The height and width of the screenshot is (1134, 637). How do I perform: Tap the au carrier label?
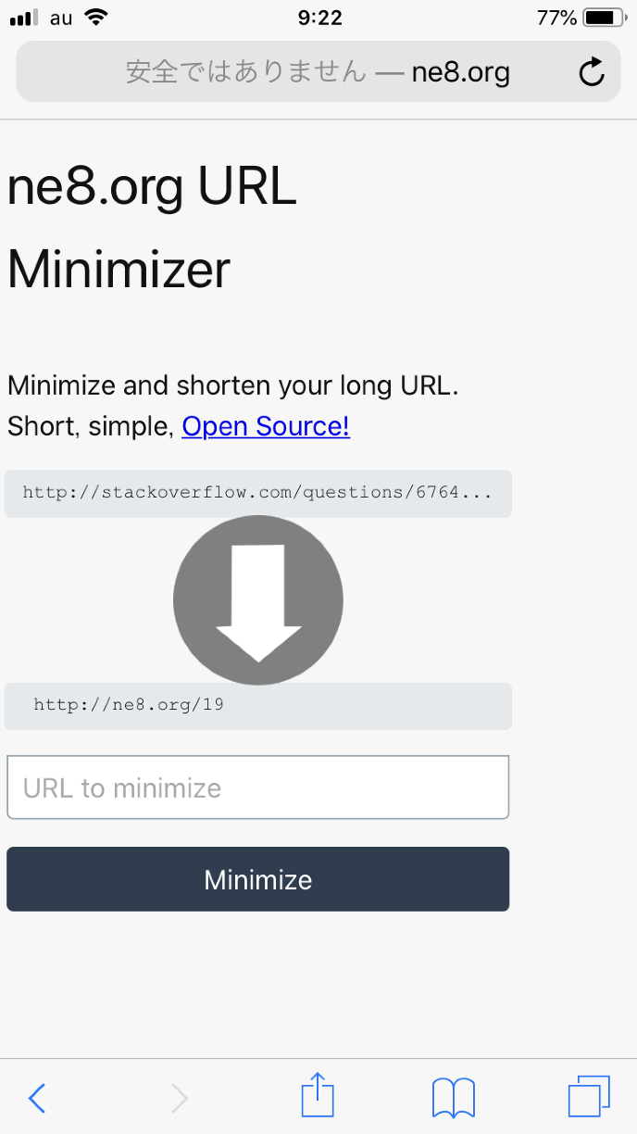61,18
